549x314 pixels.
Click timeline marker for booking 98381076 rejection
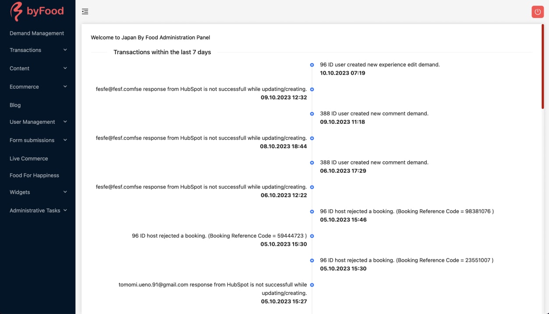pos(312,212)
